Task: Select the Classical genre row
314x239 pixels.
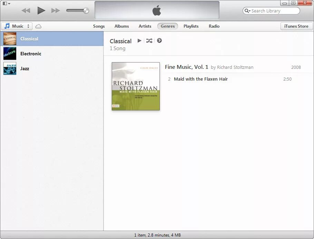Action: pyautogui.click(x=52, y=39)
